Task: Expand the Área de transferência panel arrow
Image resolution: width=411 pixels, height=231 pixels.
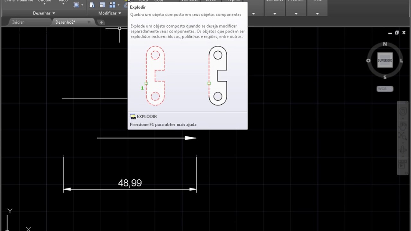Action: (296, 14)
